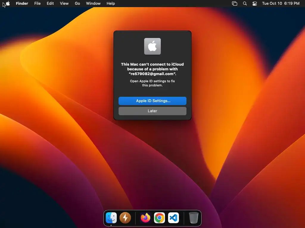Screen dimensions: 305x228
Task: Open Spotlight search magnifier icon
Action: pos(245,4)
